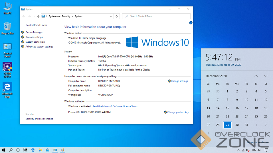Screen dimensions: 273x153
Task: Go to previous month in calendar
Action: [256, 76]
